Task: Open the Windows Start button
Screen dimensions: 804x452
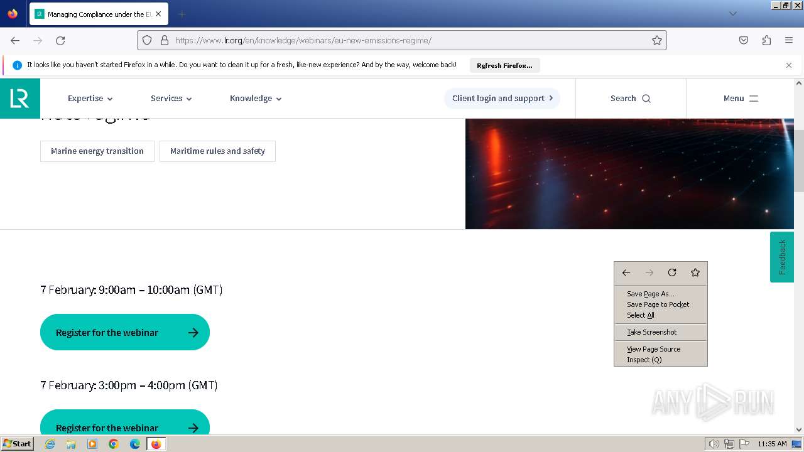Action: [x=18, y=444]
